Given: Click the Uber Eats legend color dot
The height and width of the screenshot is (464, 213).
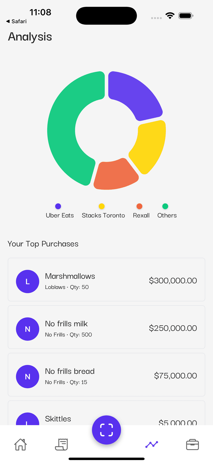Looking at the screenshot, I should point(58,206).
